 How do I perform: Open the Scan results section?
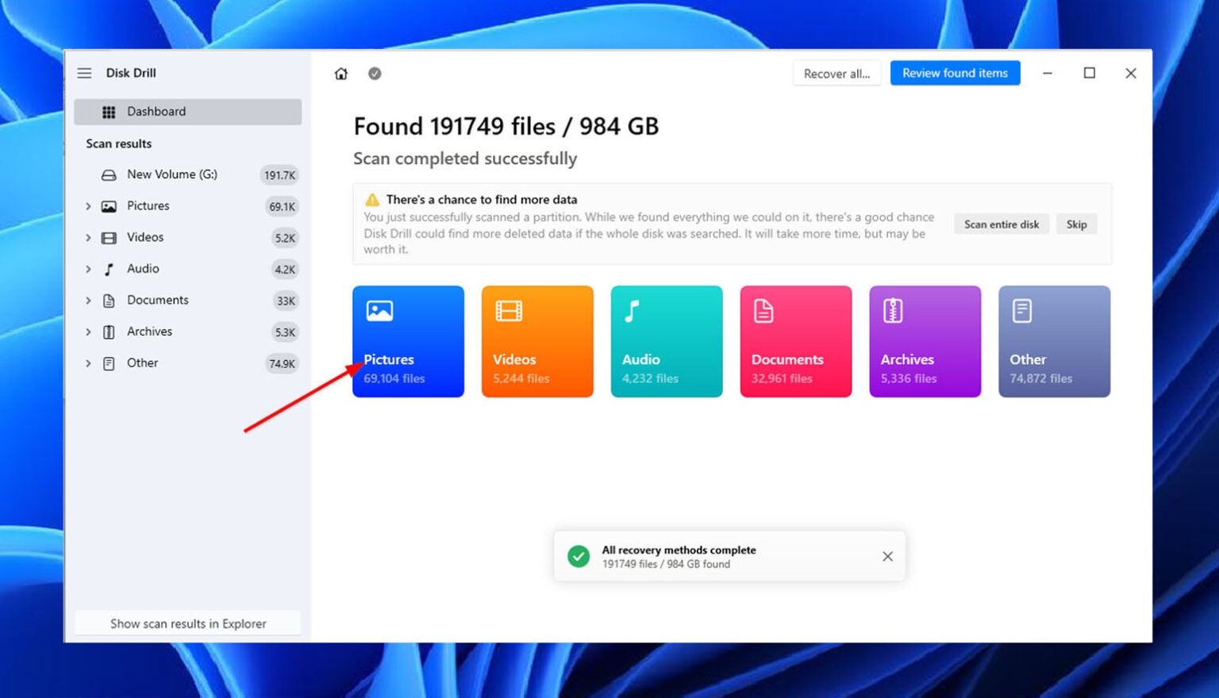(118, 144)
